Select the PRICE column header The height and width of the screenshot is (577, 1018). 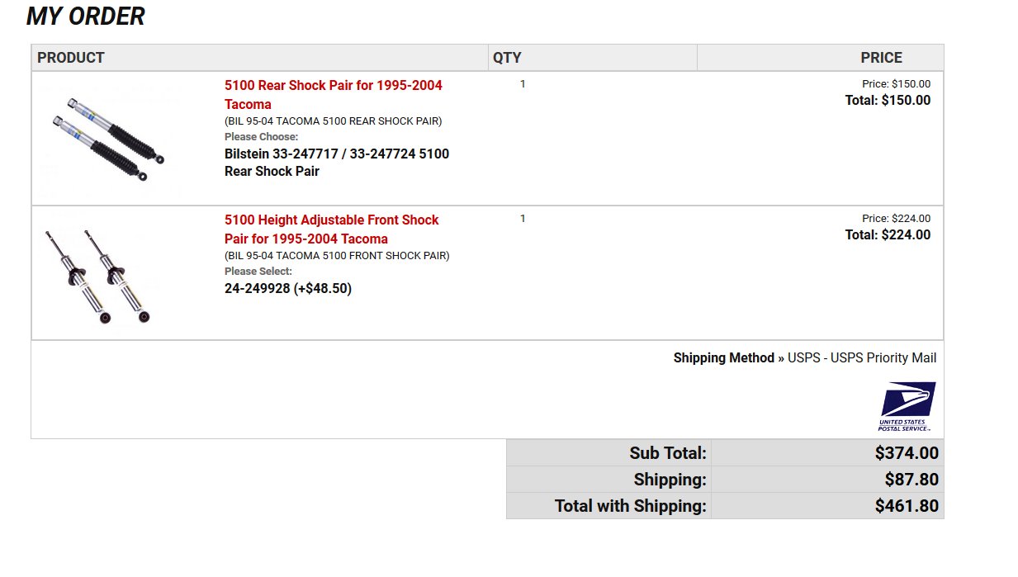click(881, 58)
